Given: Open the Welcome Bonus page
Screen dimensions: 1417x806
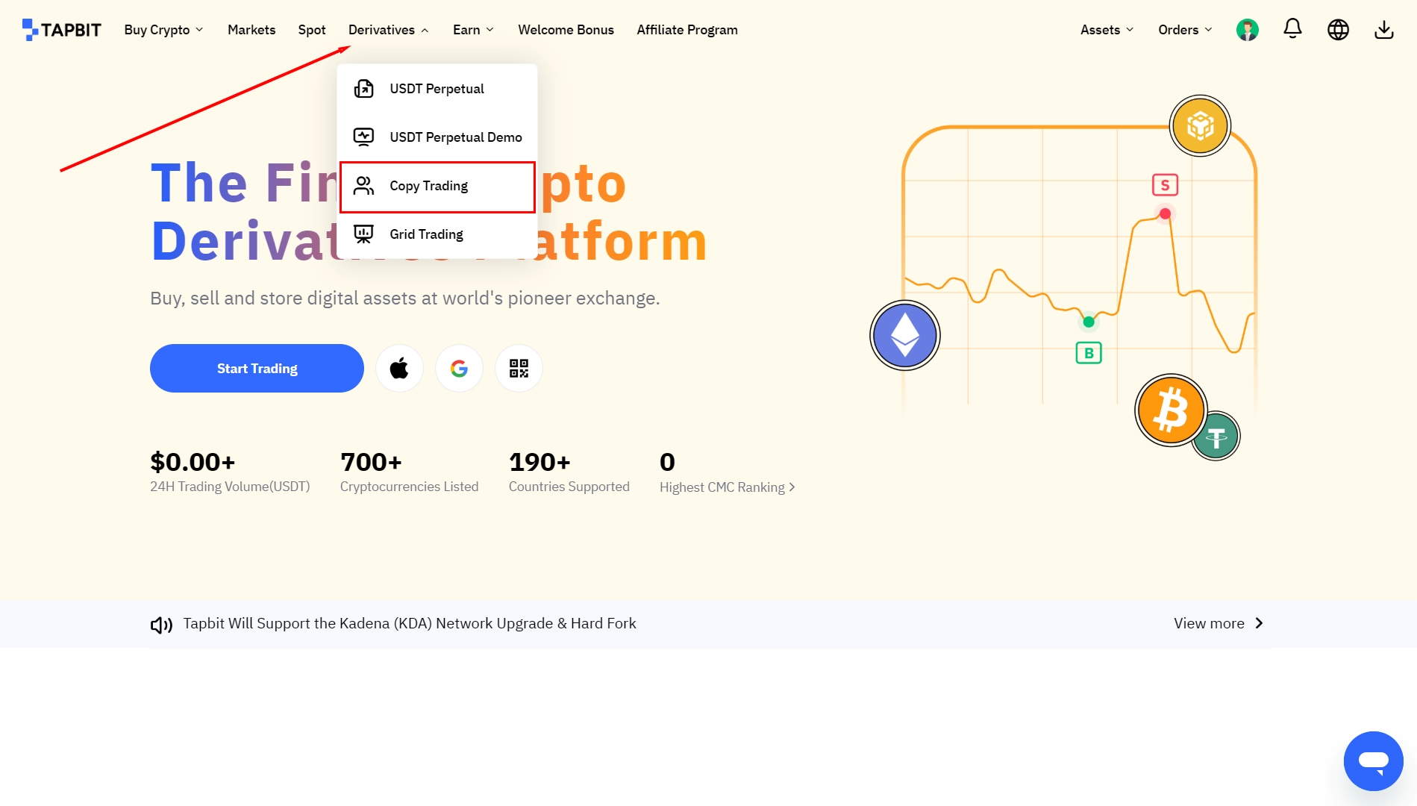Looking at the screenshot, I should point(566,30).
